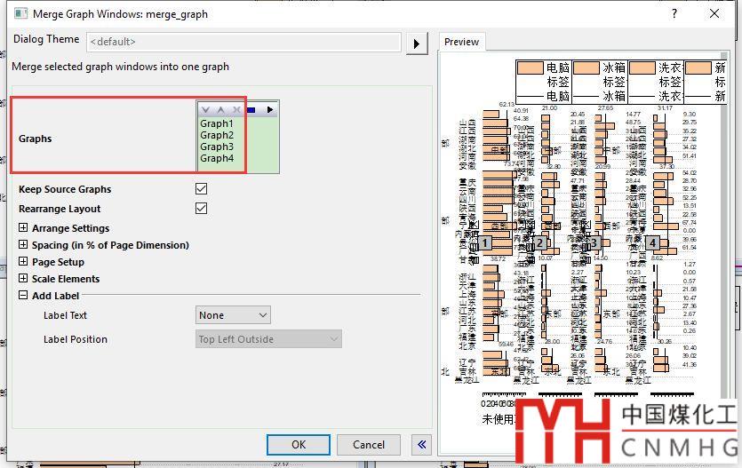
Task: Expand Spacing (in % of Page Dimension)
Action: point(23,245)
